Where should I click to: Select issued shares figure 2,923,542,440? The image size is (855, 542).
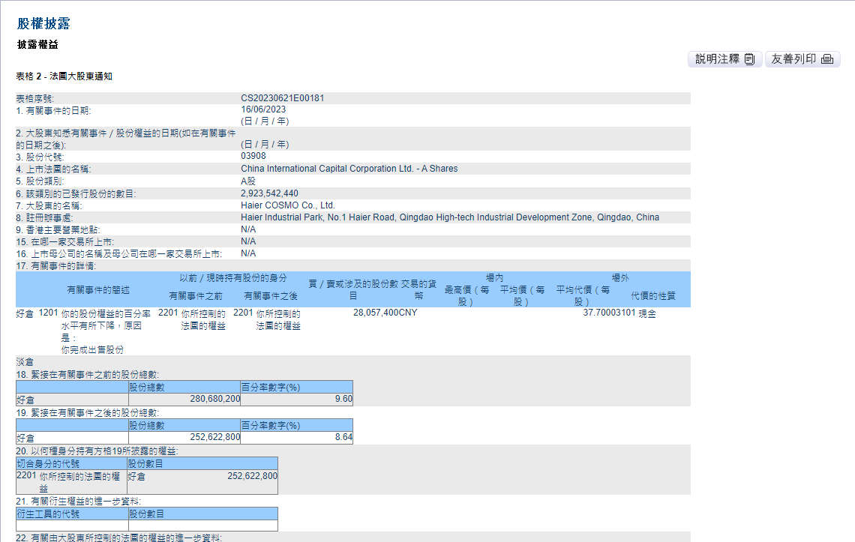(269, 193)
